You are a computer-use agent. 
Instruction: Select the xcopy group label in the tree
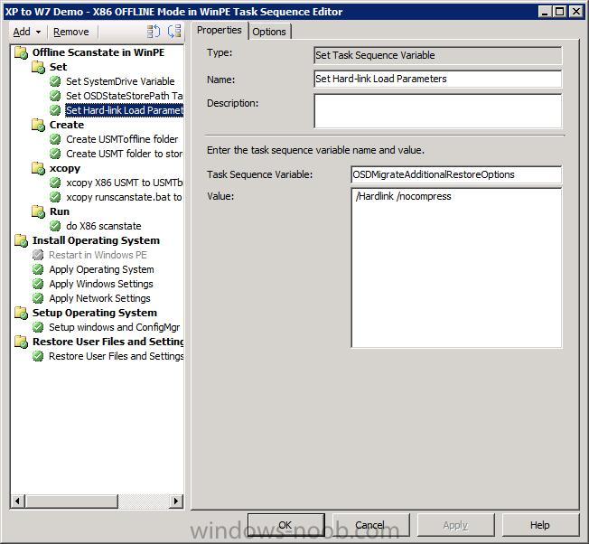pos(65,168)
